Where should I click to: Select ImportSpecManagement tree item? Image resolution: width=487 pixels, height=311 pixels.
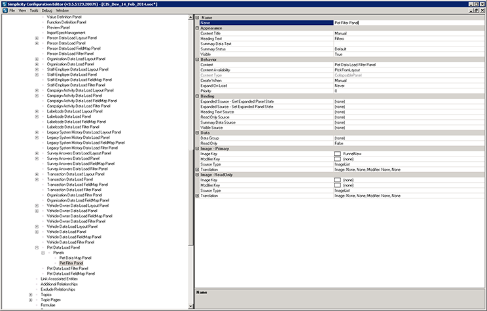pos(66,33)
